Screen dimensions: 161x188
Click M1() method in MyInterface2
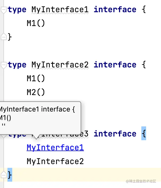coord(36,79)
